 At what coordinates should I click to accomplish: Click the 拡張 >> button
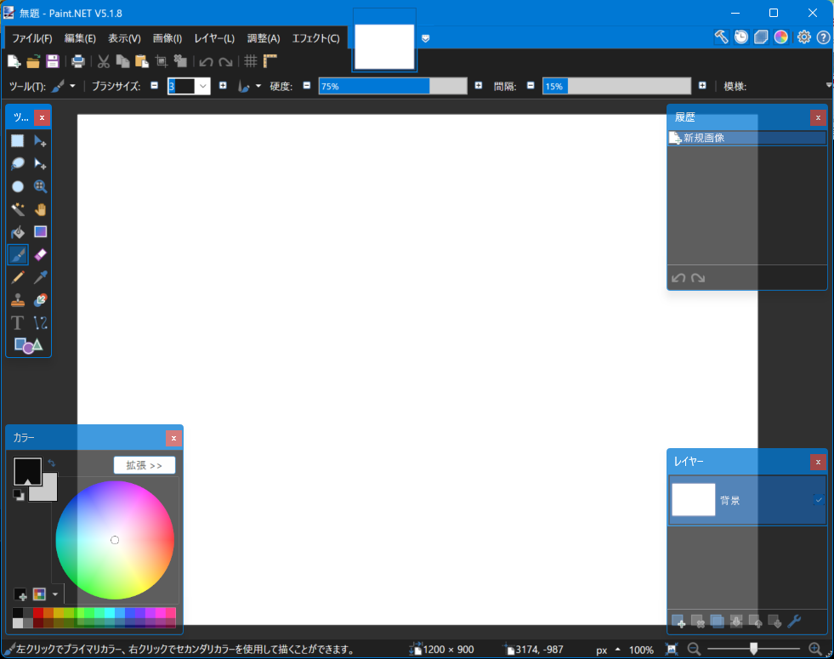pyautogui.click(x=145, y=465)
